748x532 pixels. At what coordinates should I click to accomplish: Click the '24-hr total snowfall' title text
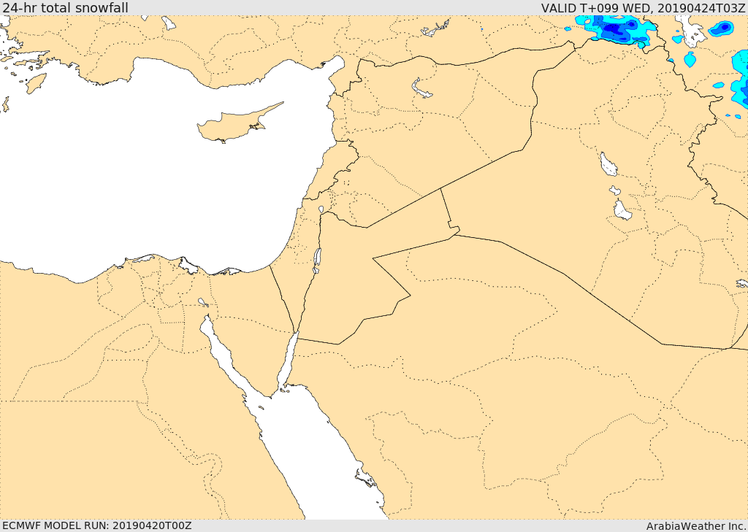[65, 7]
